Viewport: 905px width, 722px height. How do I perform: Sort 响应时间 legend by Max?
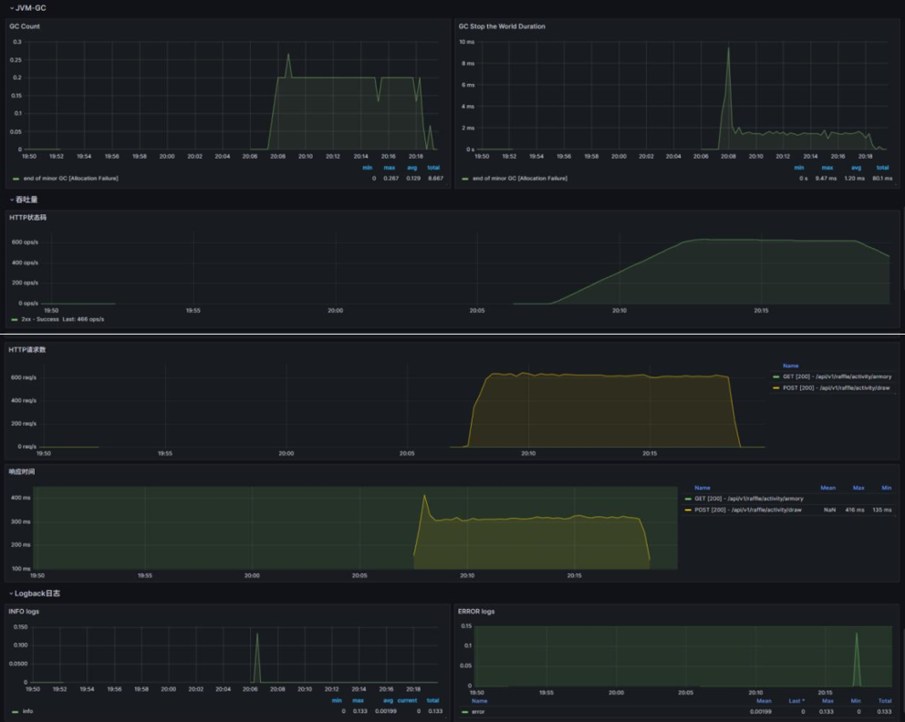click(x=858, y=488)
